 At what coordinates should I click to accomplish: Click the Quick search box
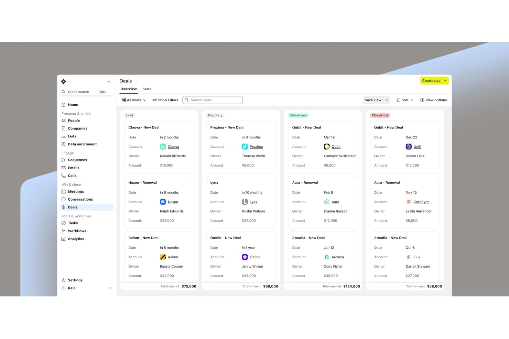(x=87, y=92)
